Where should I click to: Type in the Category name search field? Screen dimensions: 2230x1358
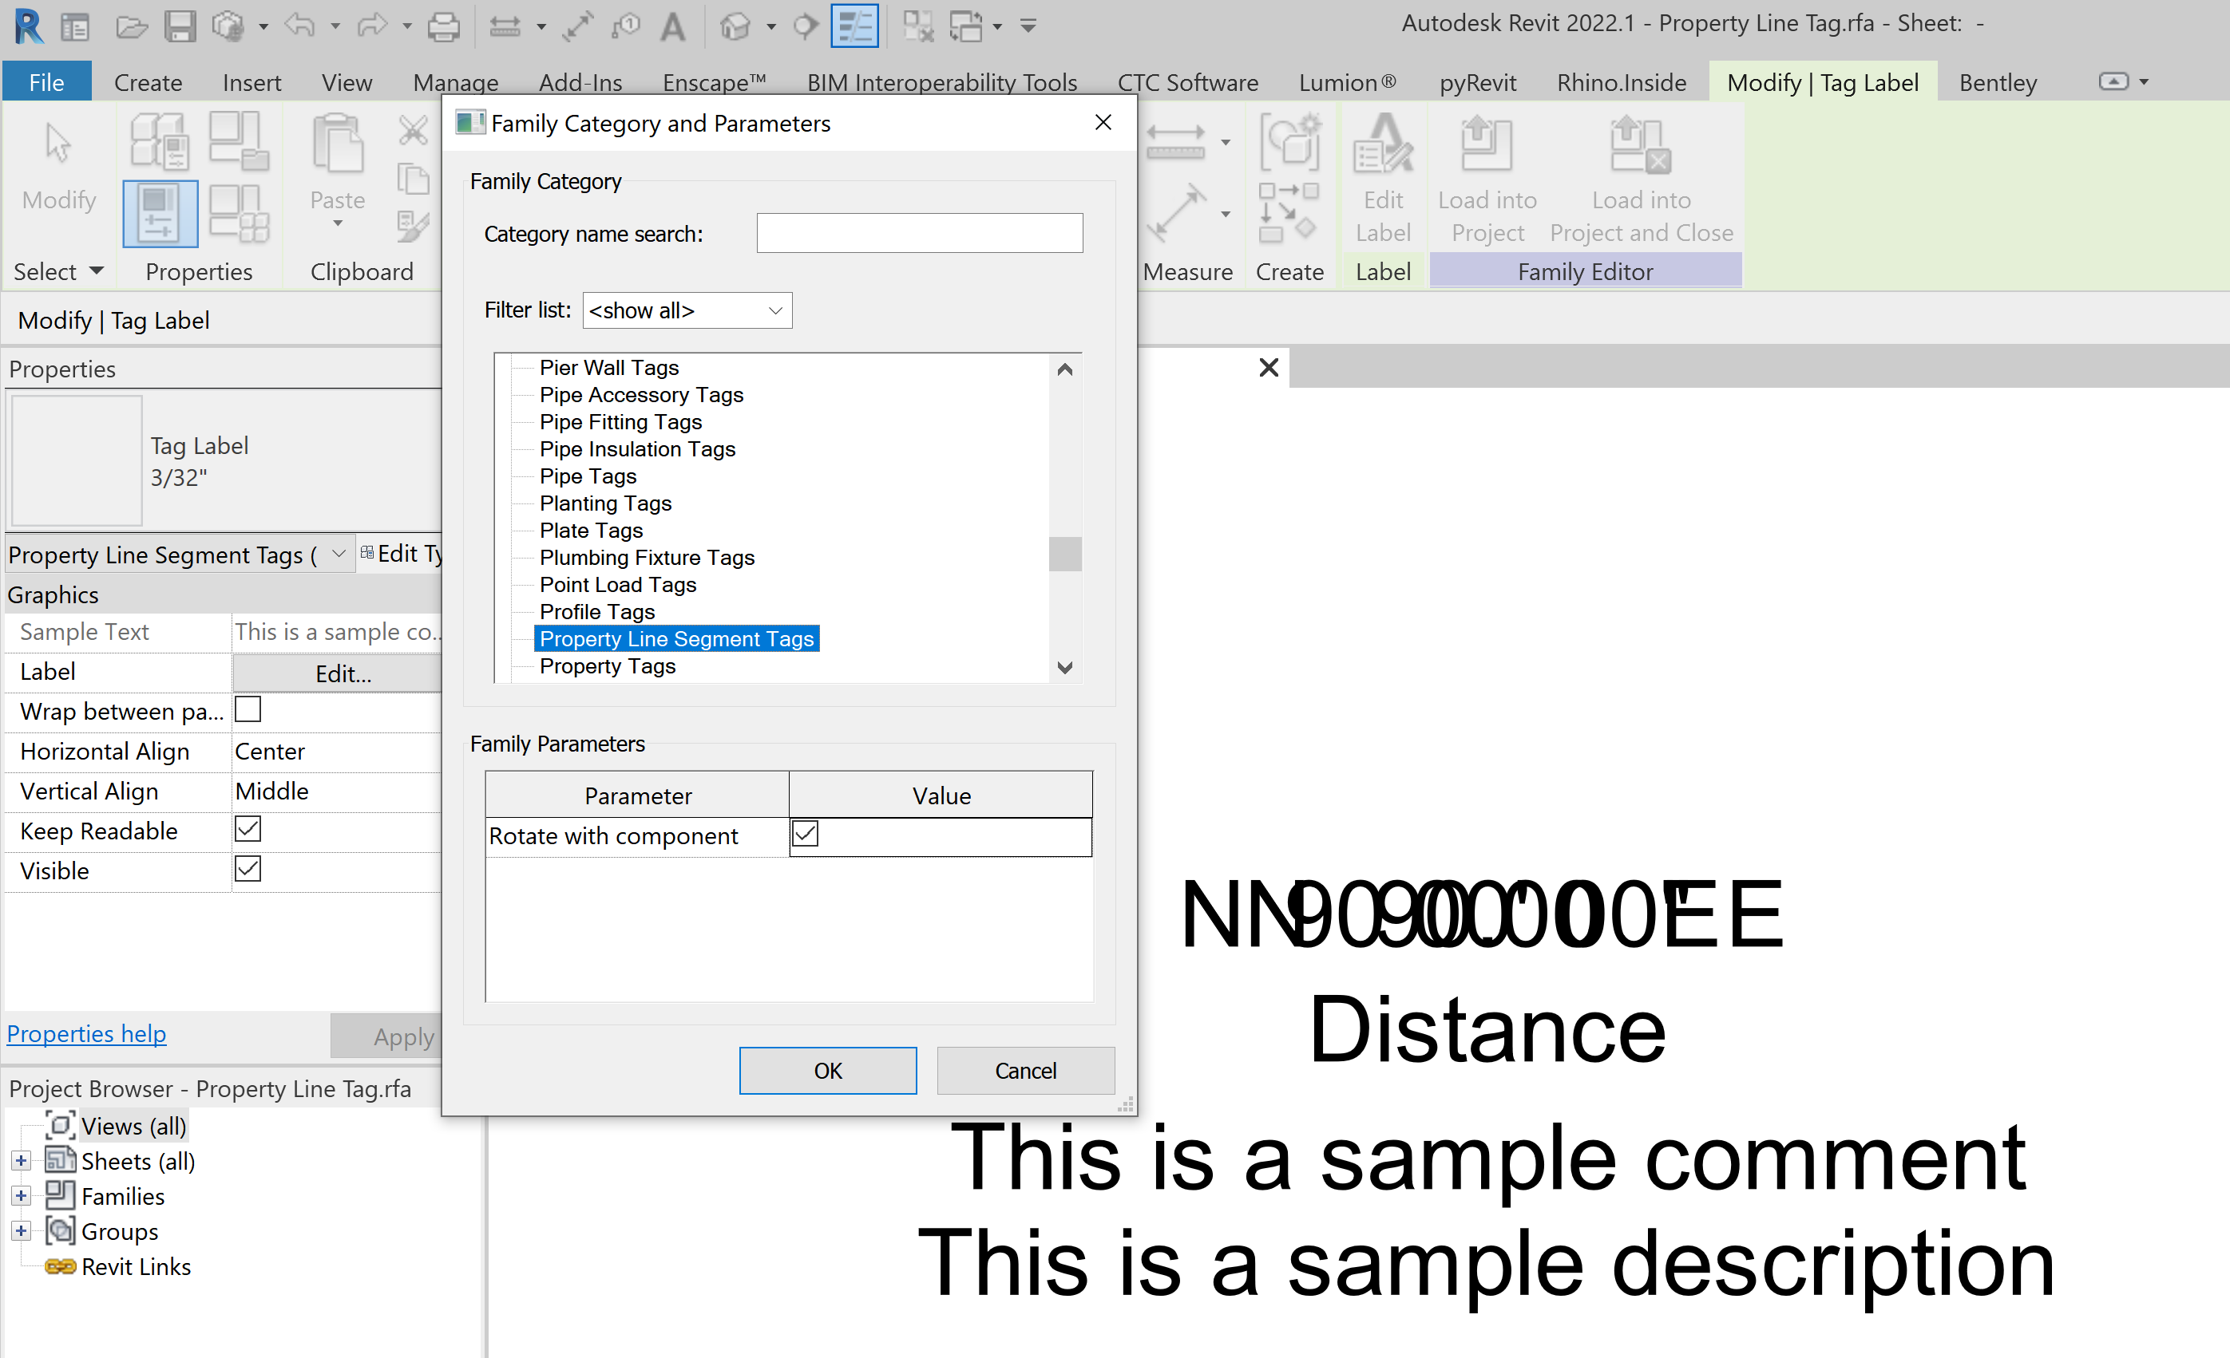pos(919,232)
